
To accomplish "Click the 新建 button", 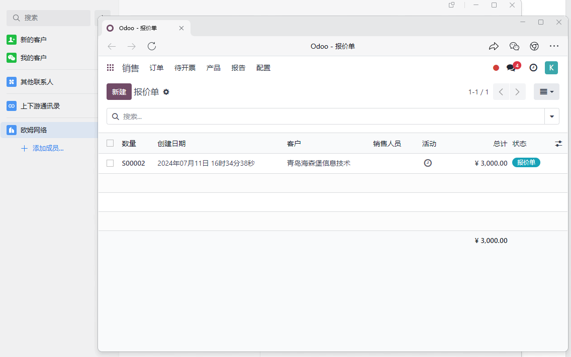I will (119, 92).
